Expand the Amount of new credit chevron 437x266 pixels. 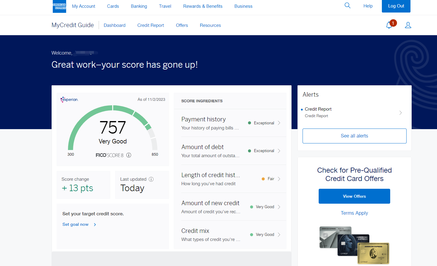click(x=279, y=207)
